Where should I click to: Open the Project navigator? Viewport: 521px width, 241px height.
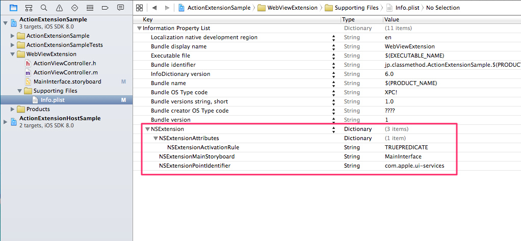tap(13, 8)
